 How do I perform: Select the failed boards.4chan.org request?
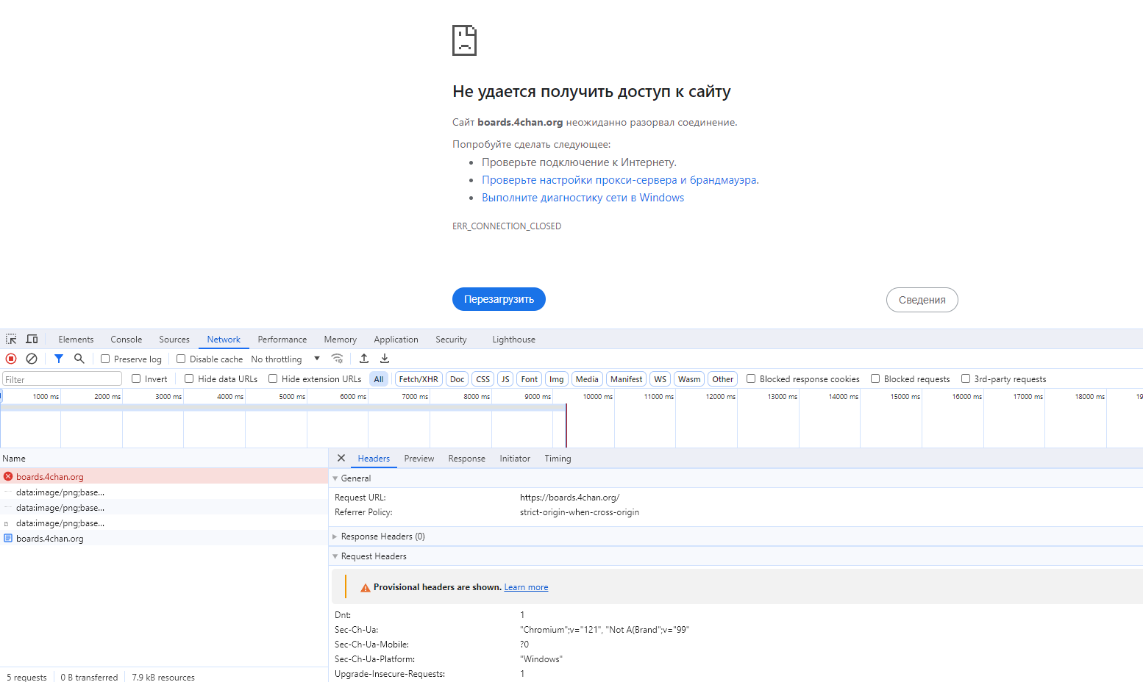(x=164, y=476)
